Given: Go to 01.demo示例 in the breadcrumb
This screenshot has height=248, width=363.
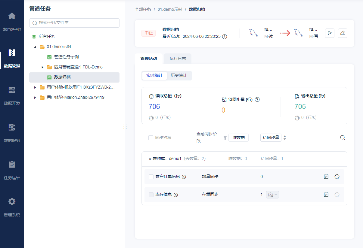Looking at the screenshot, I should (170, 9).
